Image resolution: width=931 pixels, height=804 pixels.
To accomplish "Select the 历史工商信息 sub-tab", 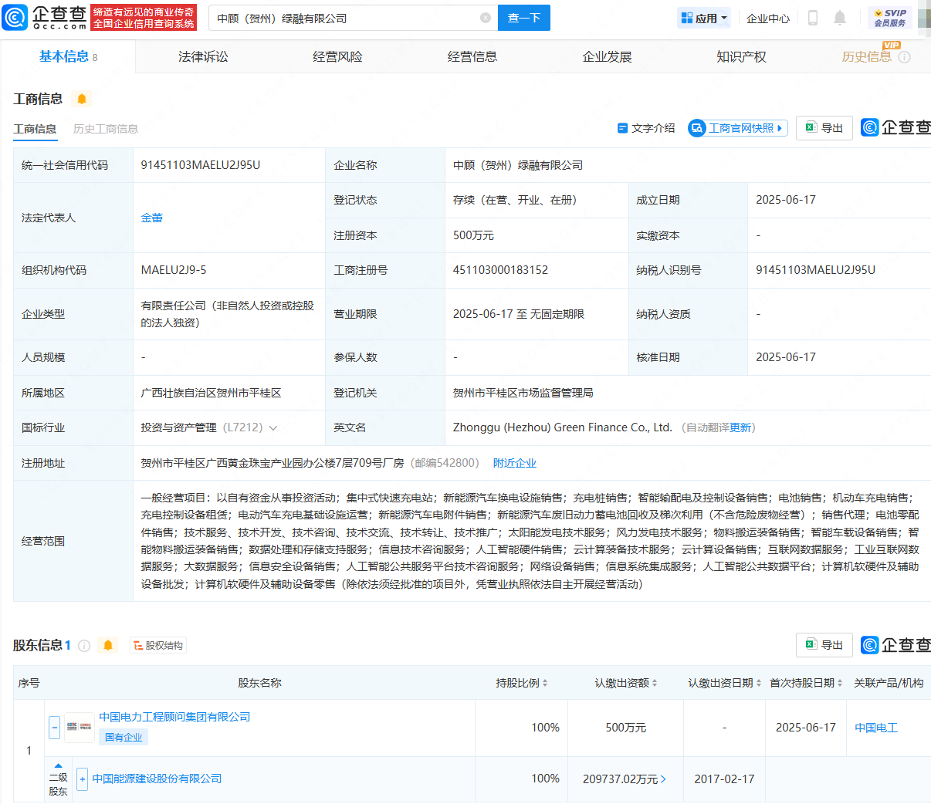I will pyautogui.click(x=106, y=129).
